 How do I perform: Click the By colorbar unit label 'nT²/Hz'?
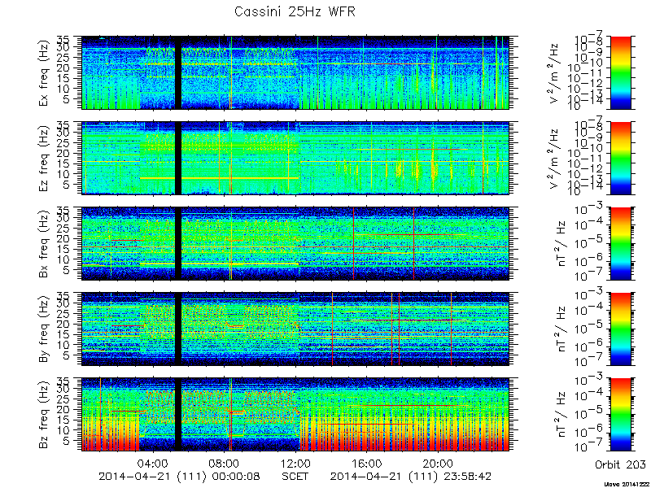point(561,329)
